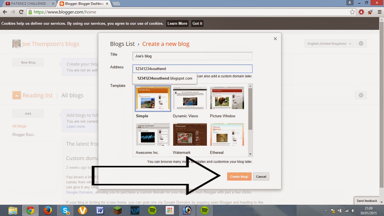Open File Explorer from the taskbar
Viewport: 384px width, 216px height.
tap(13, 210)
